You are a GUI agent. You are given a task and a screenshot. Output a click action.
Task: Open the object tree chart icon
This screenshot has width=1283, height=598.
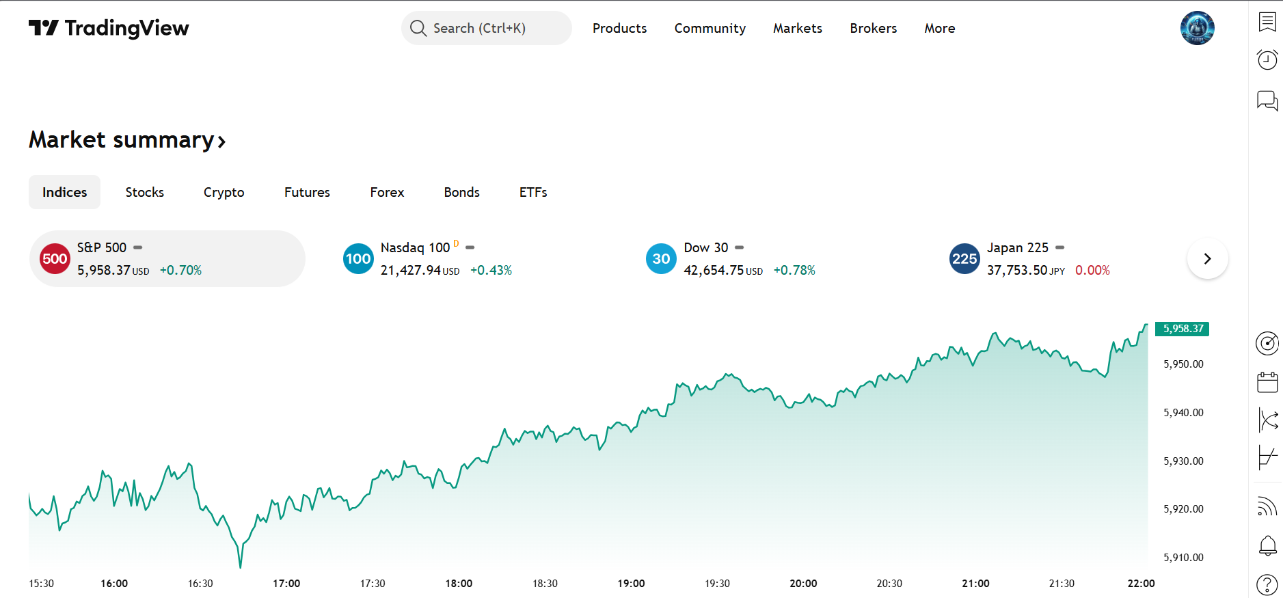coord(1267,457)
